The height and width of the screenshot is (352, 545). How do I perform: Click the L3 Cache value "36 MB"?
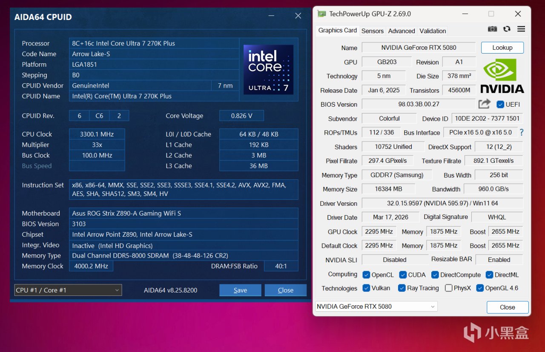click(259, 166)
